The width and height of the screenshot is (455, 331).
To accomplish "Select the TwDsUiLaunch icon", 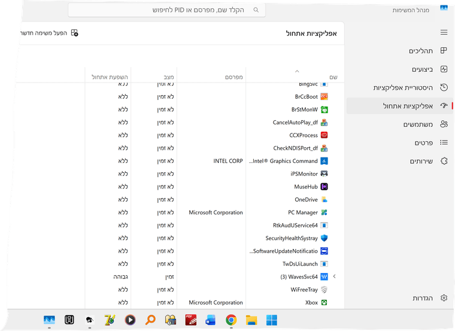I will [x=324, y=264].
